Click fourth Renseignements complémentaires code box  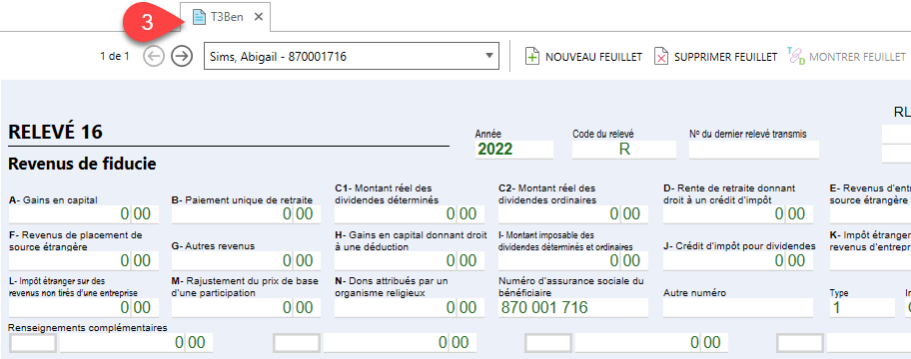(x=800, y=343)
